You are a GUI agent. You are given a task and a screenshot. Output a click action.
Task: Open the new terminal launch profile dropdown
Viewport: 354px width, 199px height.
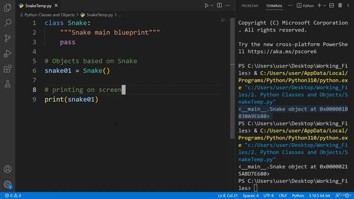325,6
